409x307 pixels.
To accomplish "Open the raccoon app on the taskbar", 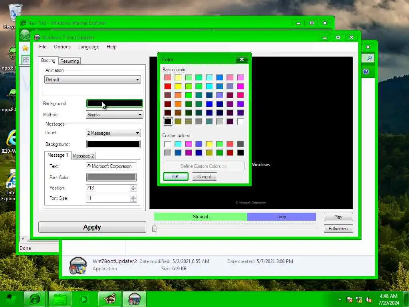I will point(110,299).
